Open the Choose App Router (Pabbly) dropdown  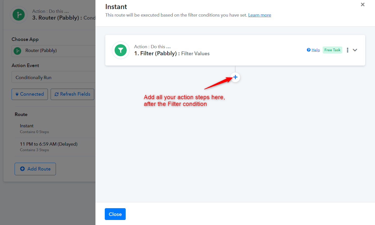(x=53, y=51)
